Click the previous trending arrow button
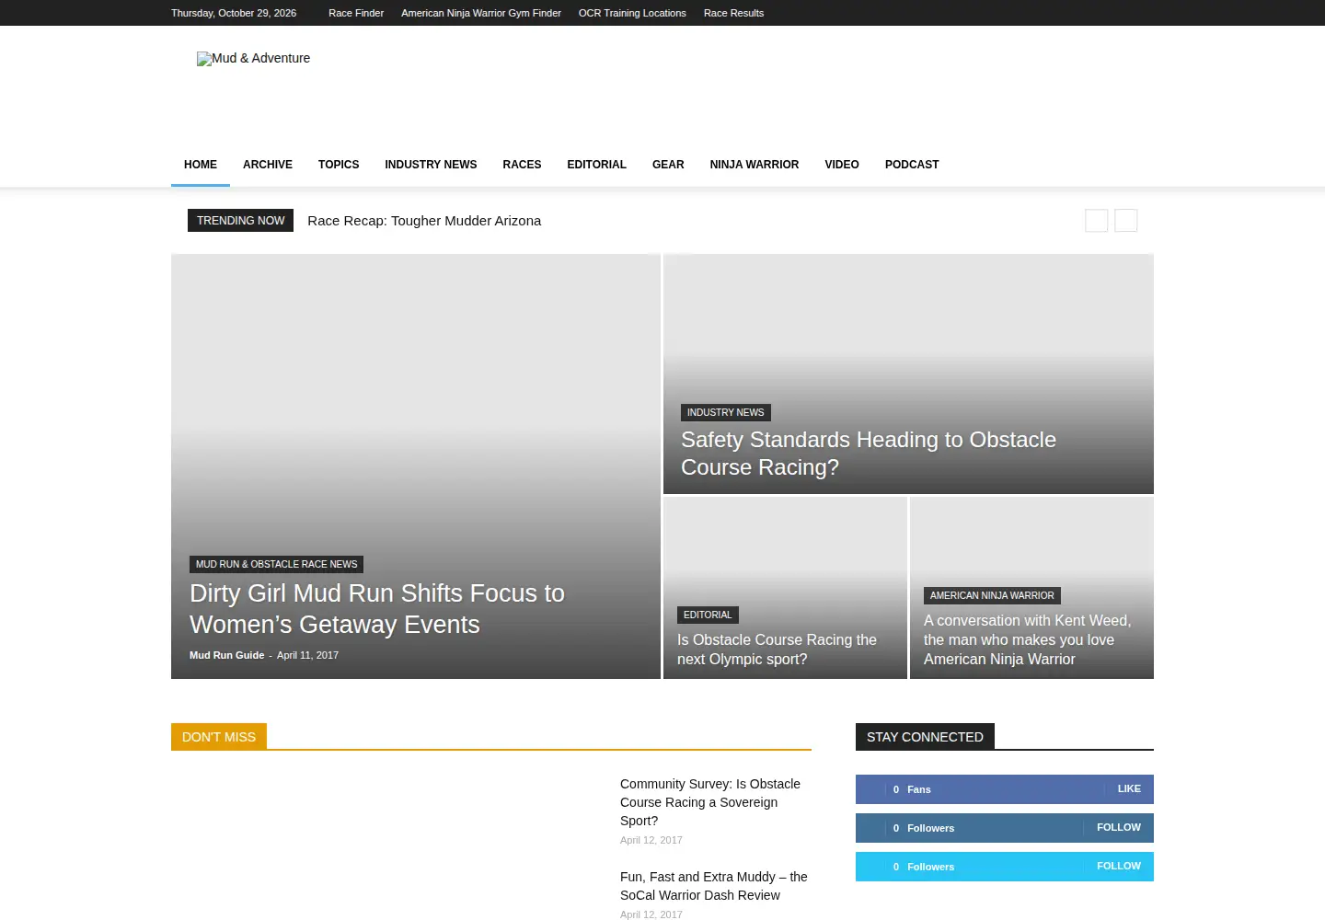 coord(1097,221)
